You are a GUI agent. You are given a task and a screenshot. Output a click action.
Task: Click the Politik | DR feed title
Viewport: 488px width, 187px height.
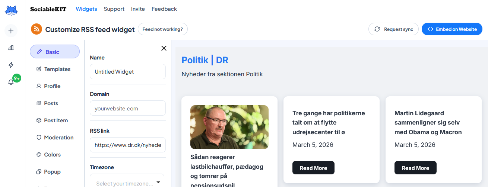[205, 60]
